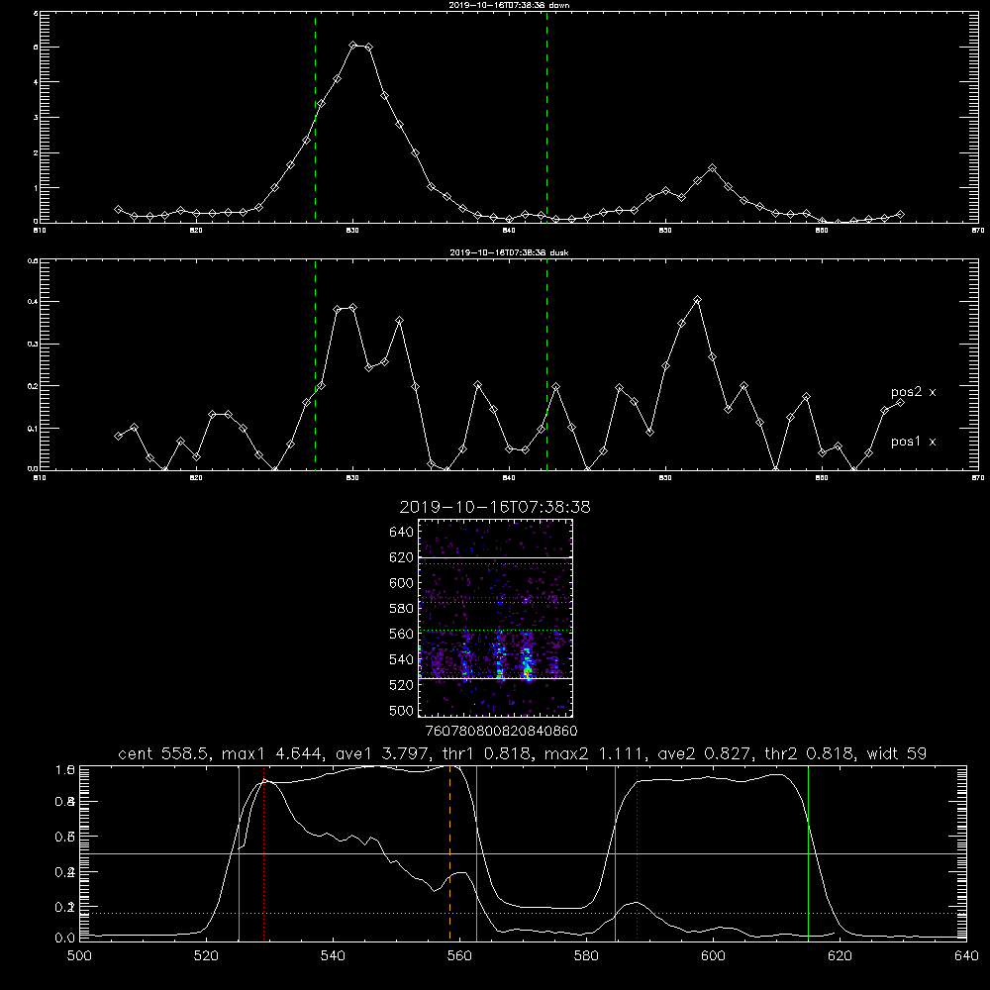Click the red dotted line near 588

(637, 853)
